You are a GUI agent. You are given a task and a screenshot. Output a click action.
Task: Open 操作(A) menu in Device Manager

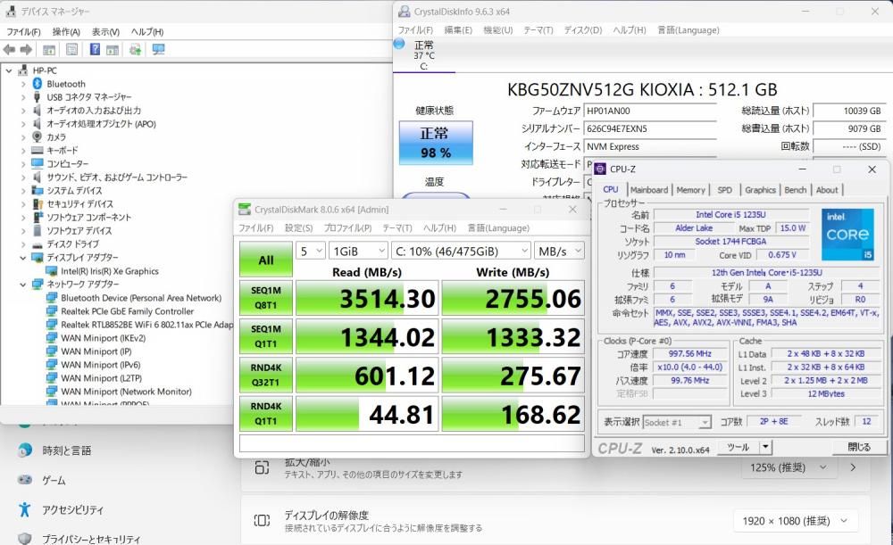coord(66,32)
